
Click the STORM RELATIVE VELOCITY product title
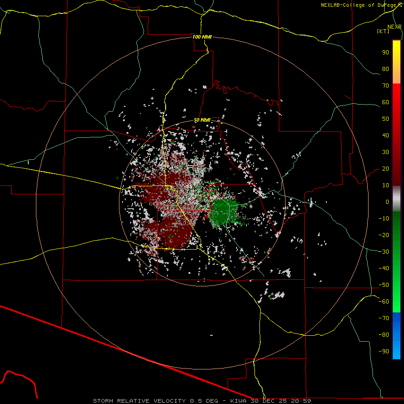click(139, 401)
